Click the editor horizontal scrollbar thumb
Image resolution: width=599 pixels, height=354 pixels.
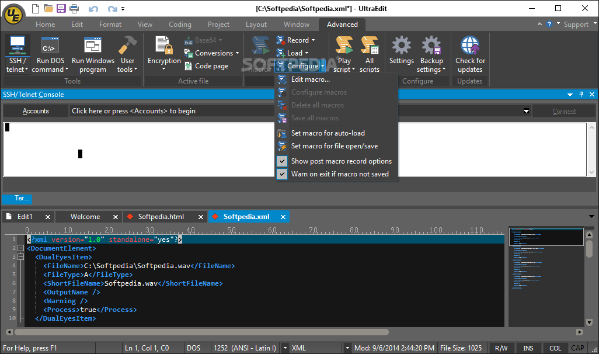201,332
